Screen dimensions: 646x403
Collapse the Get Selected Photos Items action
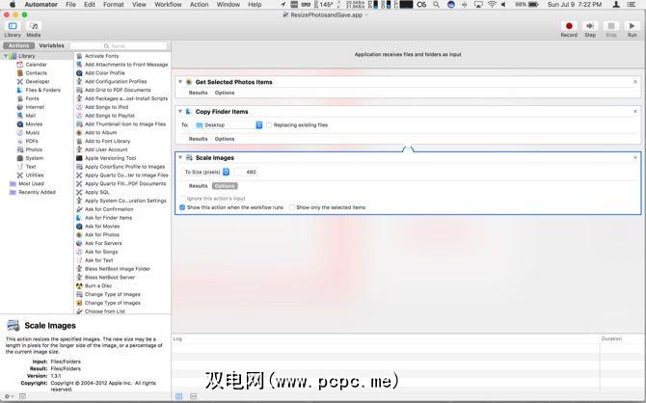pyautogui.click(x=180, y=82)
